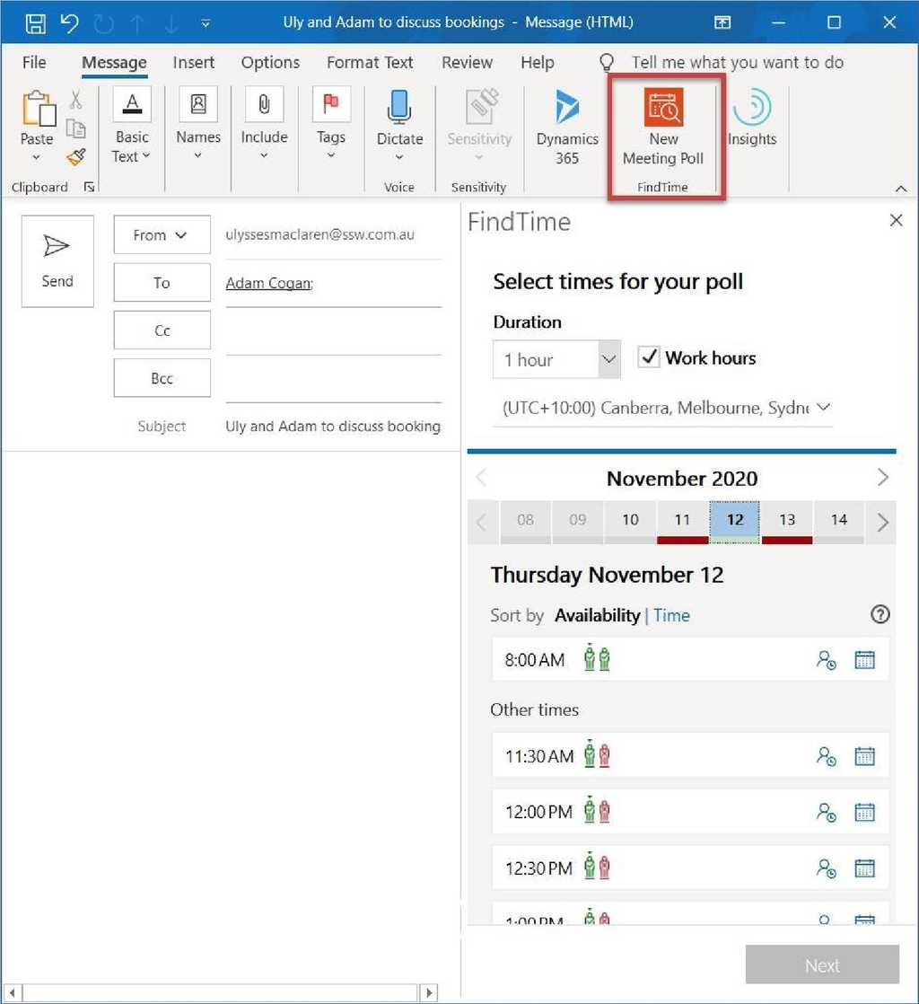The width and height of the screenshot is (919, 1004).
Task: Click the Next button in FindTime
Action: [821, 964]
